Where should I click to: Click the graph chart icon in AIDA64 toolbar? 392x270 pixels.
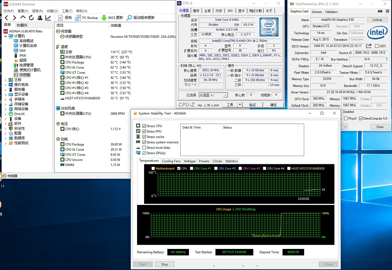(48, 18)
